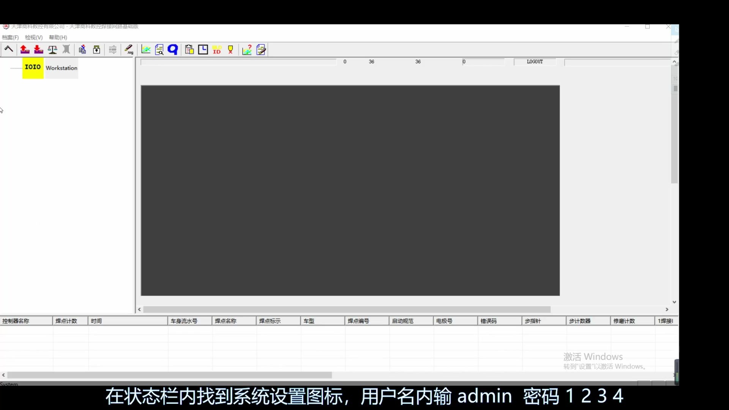Click the 车身流水号 column header
Viewport: 729px width, 410px height.
(x=190, y=321)
